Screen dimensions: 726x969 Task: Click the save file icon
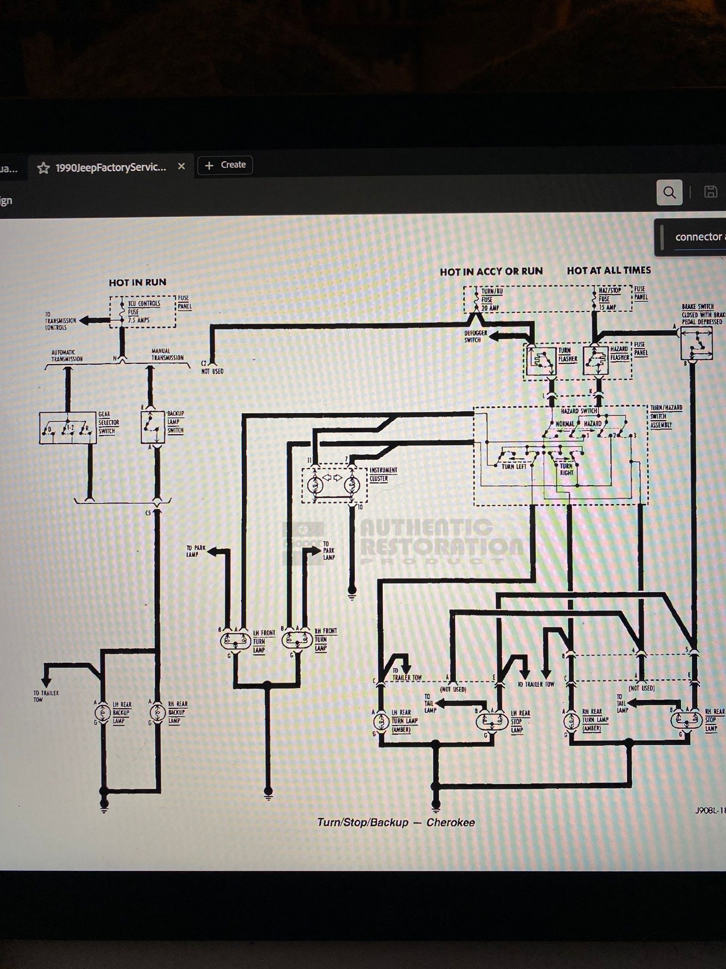[710, 192]
